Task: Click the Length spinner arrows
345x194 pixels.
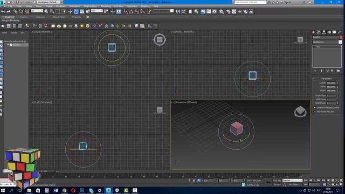Action: point(337,83)
